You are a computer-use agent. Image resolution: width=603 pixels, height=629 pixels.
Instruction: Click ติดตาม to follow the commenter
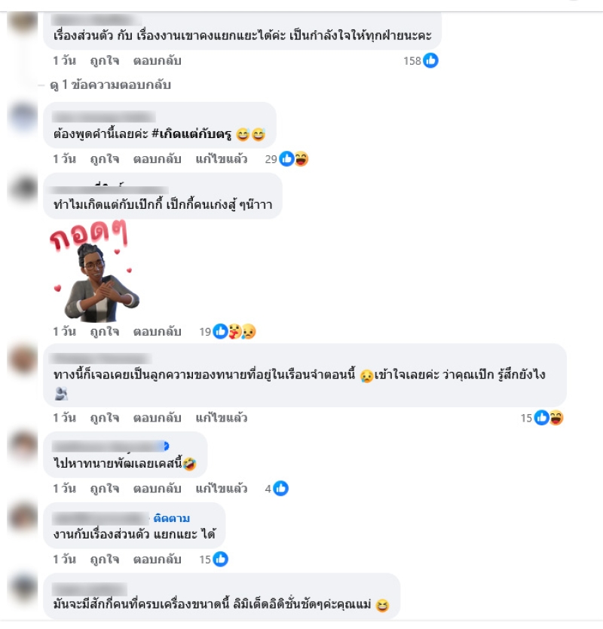click(172, 518)
